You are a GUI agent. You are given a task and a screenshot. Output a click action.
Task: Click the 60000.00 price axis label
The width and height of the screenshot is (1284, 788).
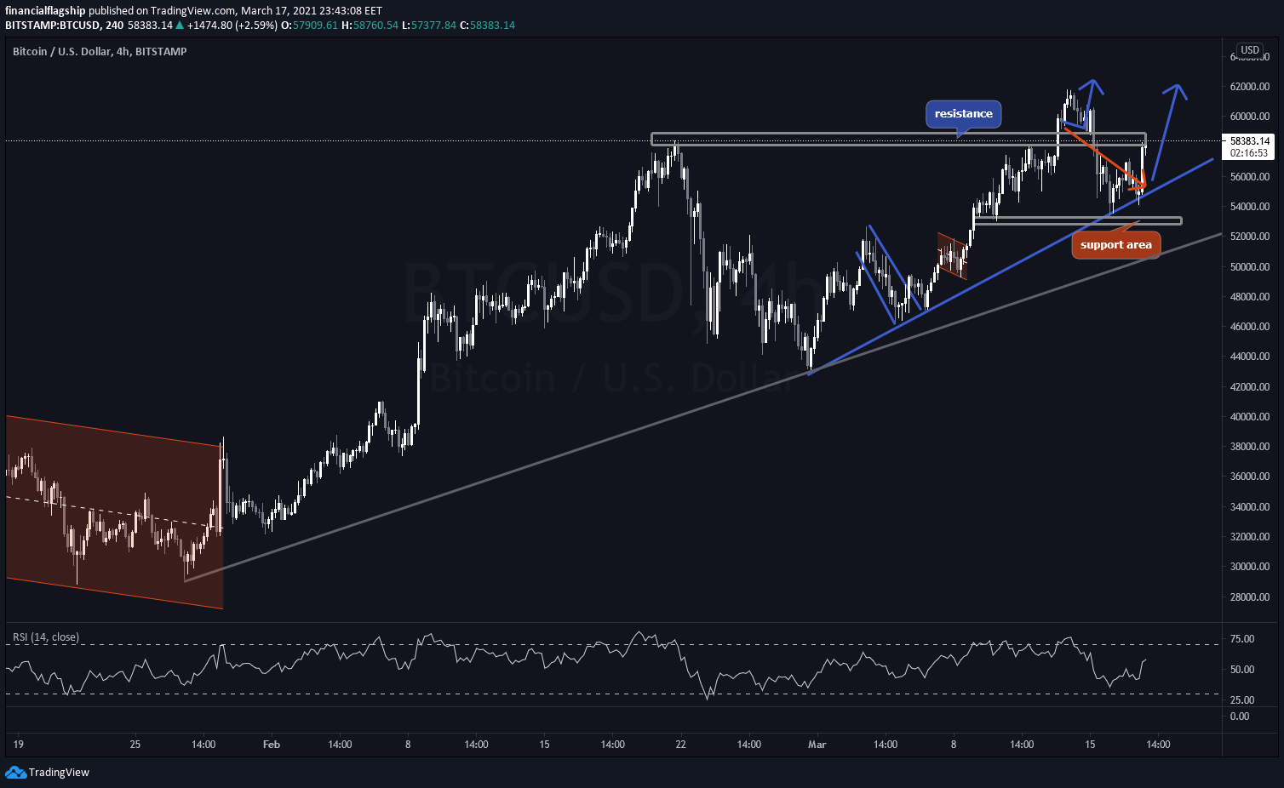[x=1250, y=117]
